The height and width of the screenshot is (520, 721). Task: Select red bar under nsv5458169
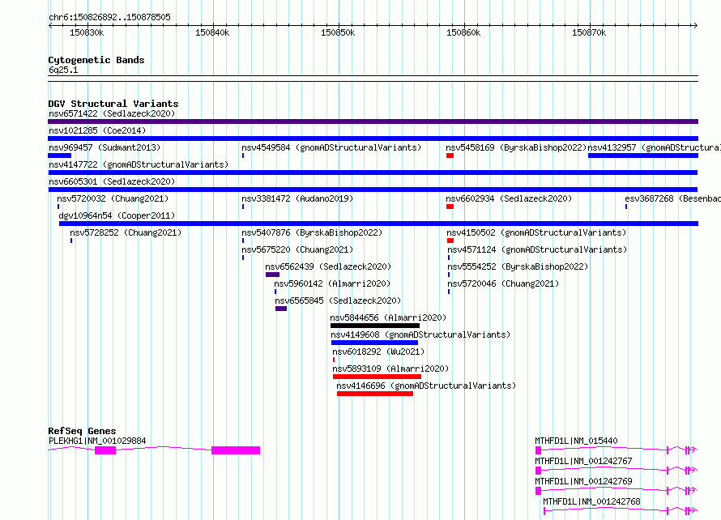coord(450,156)
